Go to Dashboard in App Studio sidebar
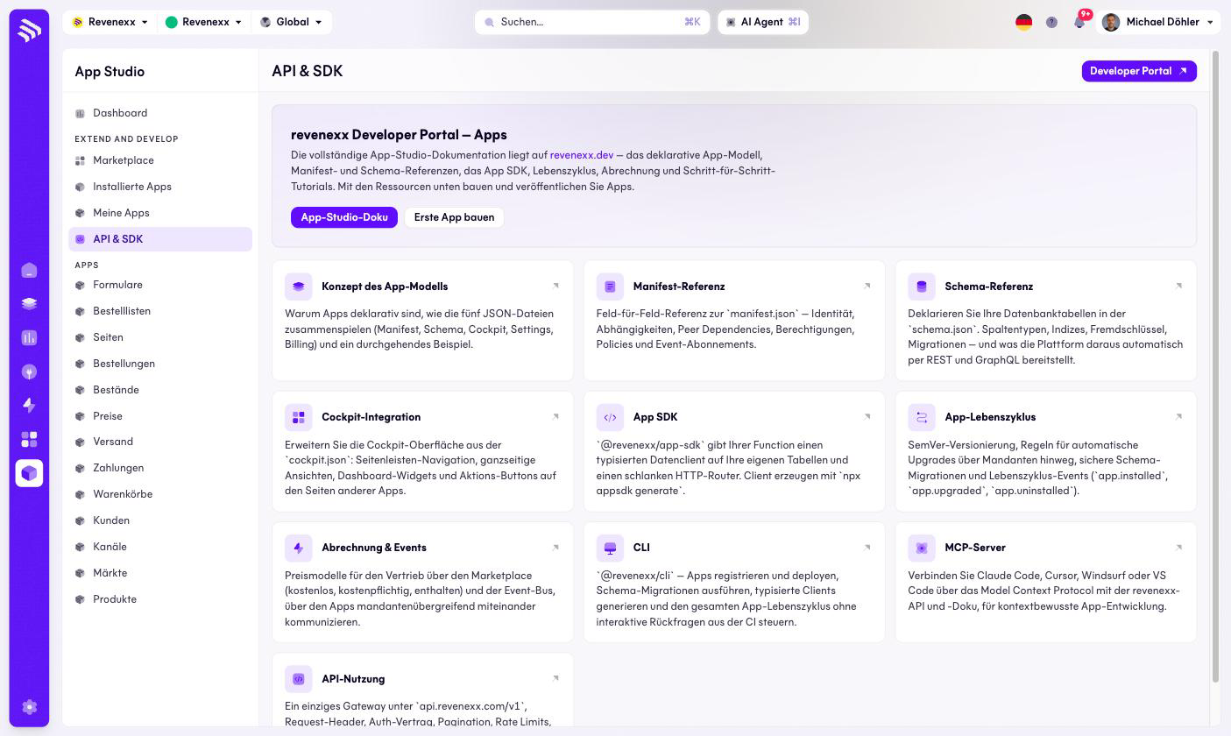Image resolution: width=1231 pixels, height=736 pixels. click(x=160, y=113)
